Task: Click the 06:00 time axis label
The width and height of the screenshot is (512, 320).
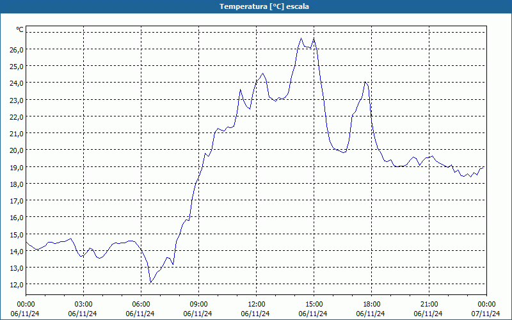Action: tap(141, 305)
